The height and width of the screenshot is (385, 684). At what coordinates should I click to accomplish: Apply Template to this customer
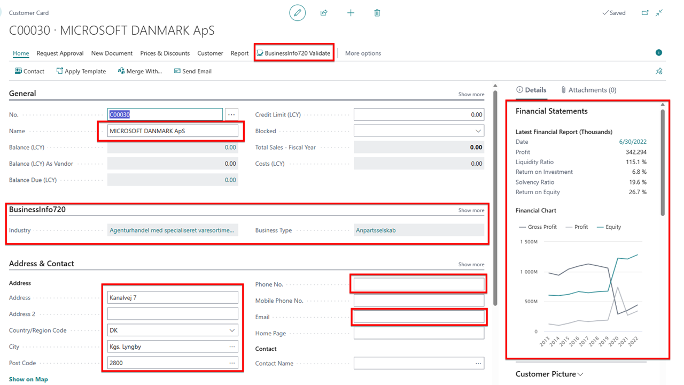coord(81,71)
